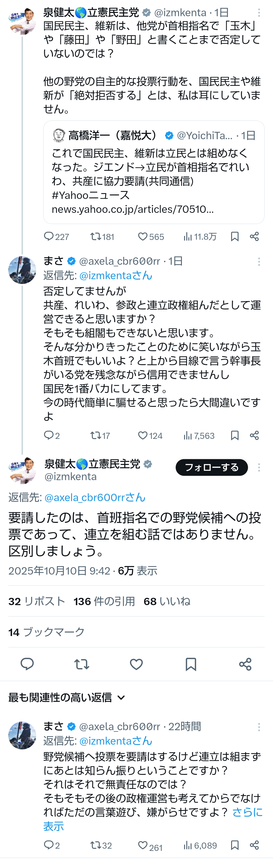Click フォローする button to follow 泉健太
Screen dimensions: 273x860
(212, 467)
